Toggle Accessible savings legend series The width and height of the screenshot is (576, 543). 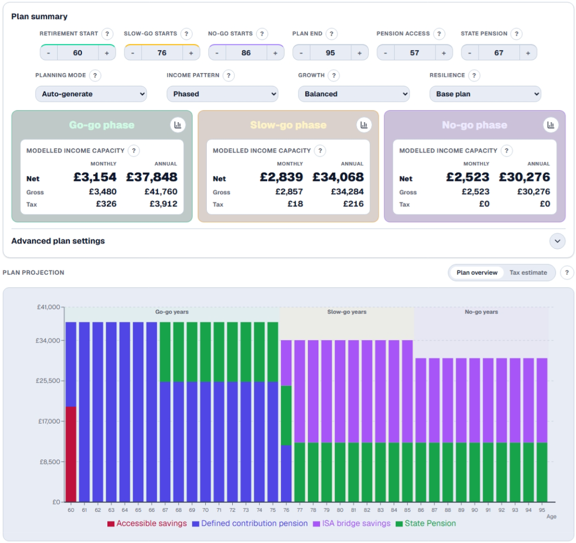147,523
